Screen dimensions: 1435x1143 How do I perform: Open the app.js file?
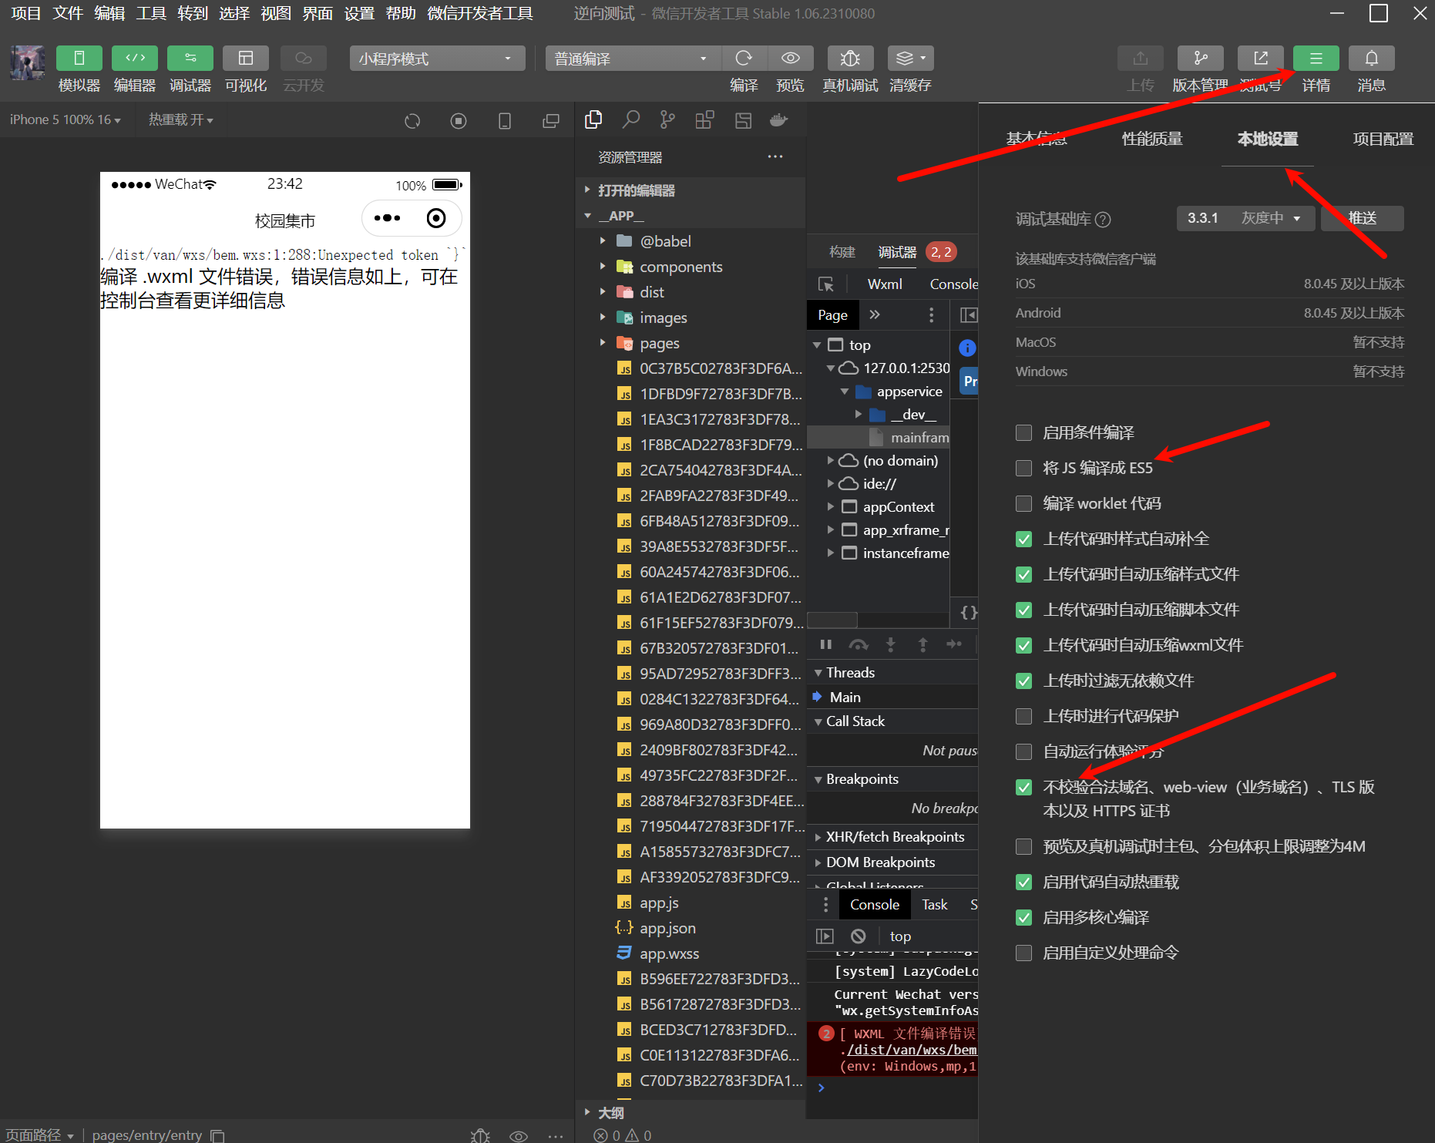point(659,903)
